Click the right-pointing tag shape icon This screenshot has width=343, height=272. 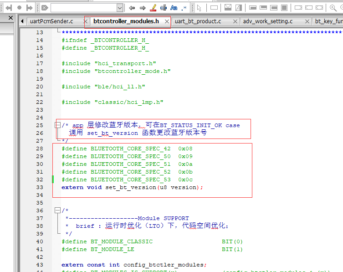point(298,8)
